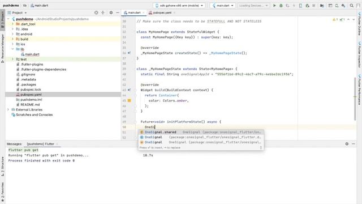362x204 pixels.
Task: Select pubspec.yaml in project tree
Action: coord(31,95)
